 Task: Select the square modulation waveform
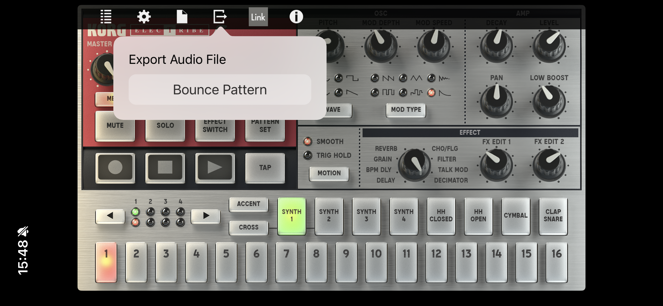pos(374,92)
